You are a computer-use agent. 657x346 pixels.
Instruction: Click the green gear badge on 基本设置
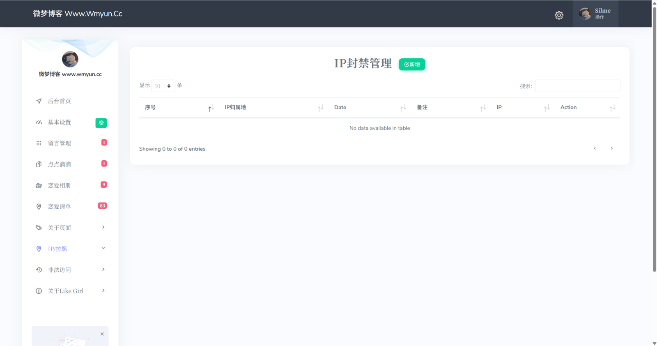pyautogui.click(x=101, y=122)
